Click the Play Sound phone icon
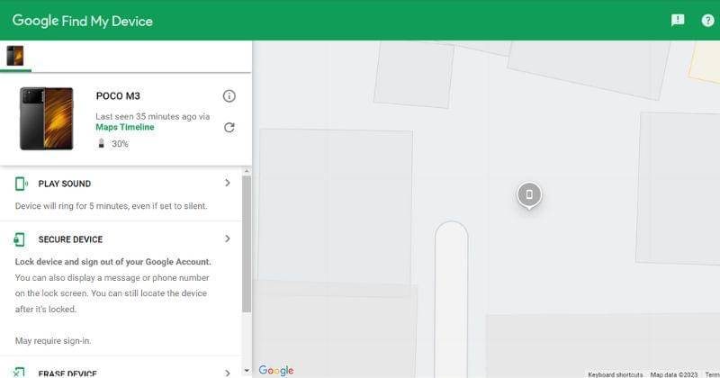 point(21,184)
